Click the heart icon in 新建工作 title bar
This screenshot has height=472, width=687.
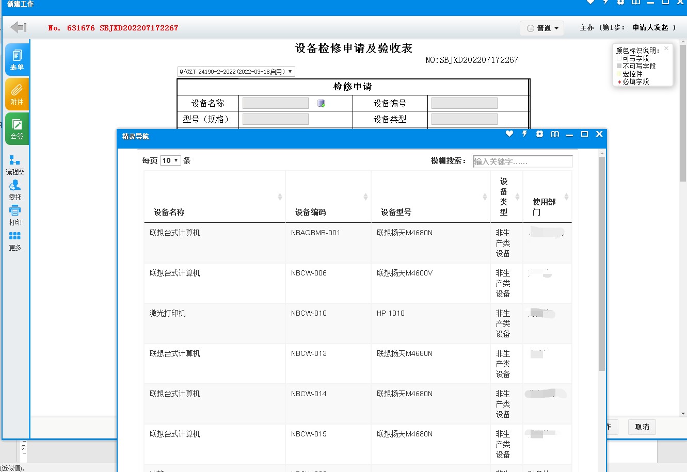pos(590,2)
